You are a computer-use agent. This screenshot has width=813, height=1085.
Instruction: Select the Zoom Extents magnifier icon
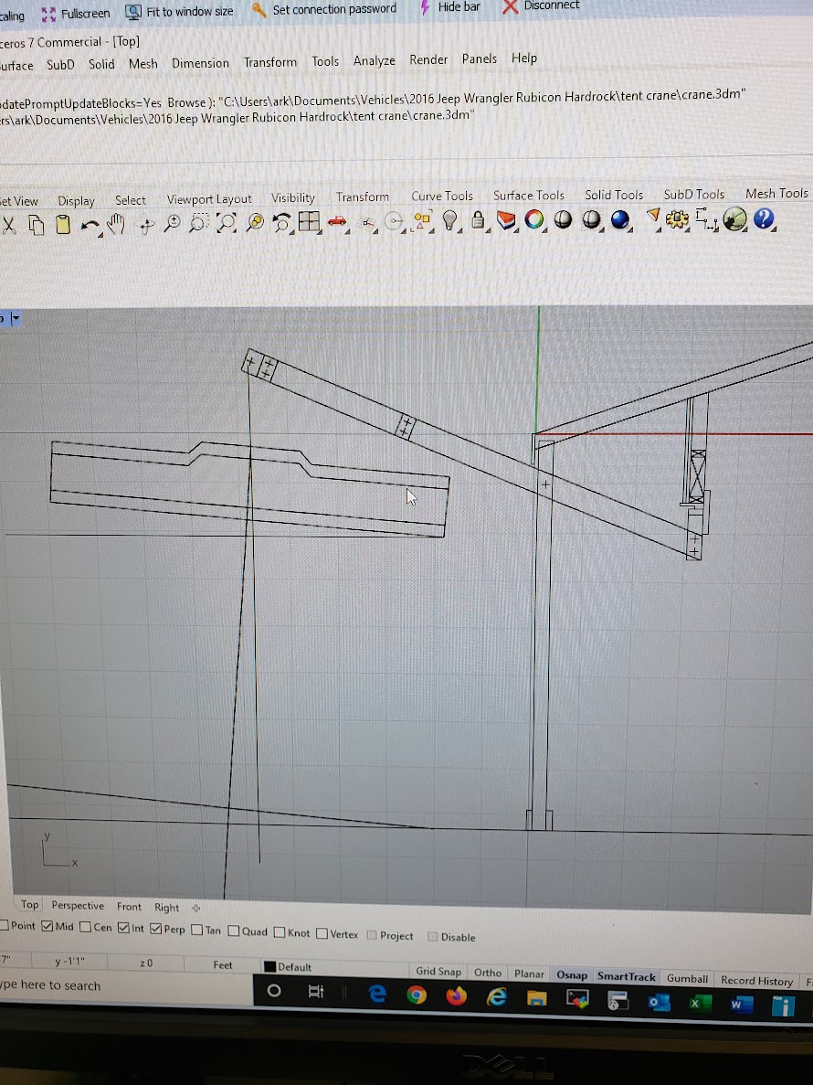coord(227,222)
